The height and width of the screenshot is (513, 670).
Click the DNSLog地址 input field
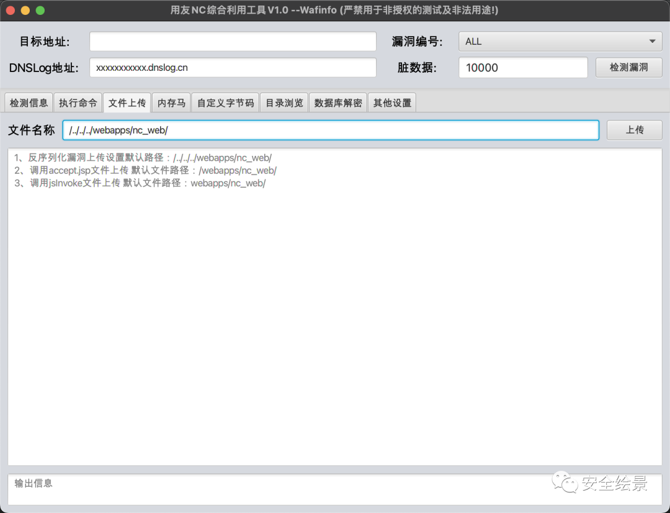233,68
